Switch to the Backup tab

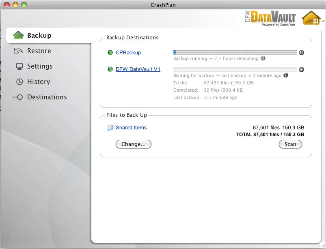(x=49, y=35)
